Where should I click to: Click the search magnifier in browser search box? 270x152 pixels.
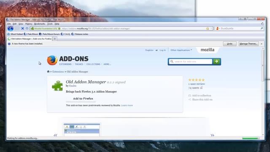262,28
